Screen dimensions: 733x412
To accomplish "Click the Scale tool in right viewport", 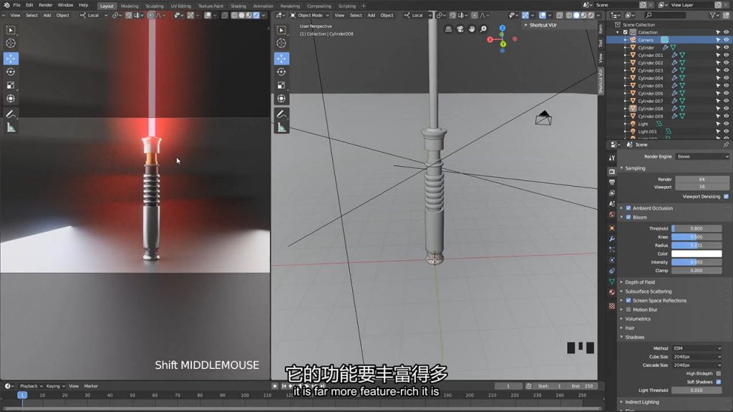I will (x=281, y=86).
